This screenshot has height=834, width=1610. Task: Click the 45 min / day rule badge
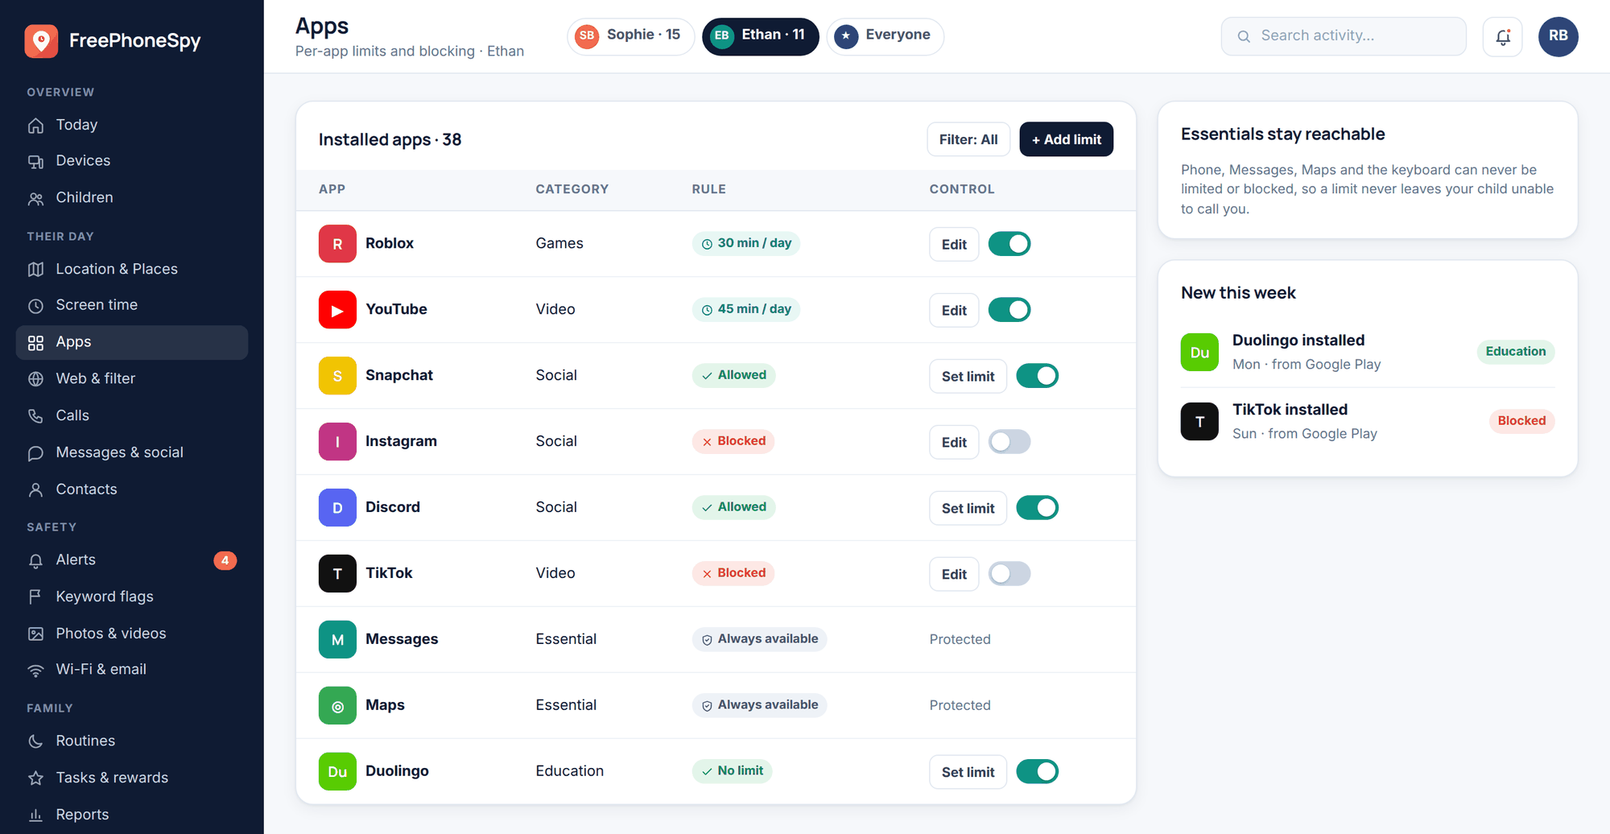(745, 309)
